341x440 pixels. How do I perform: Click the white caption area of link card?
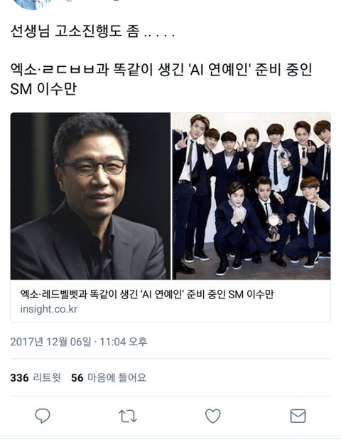click(170, 301)
